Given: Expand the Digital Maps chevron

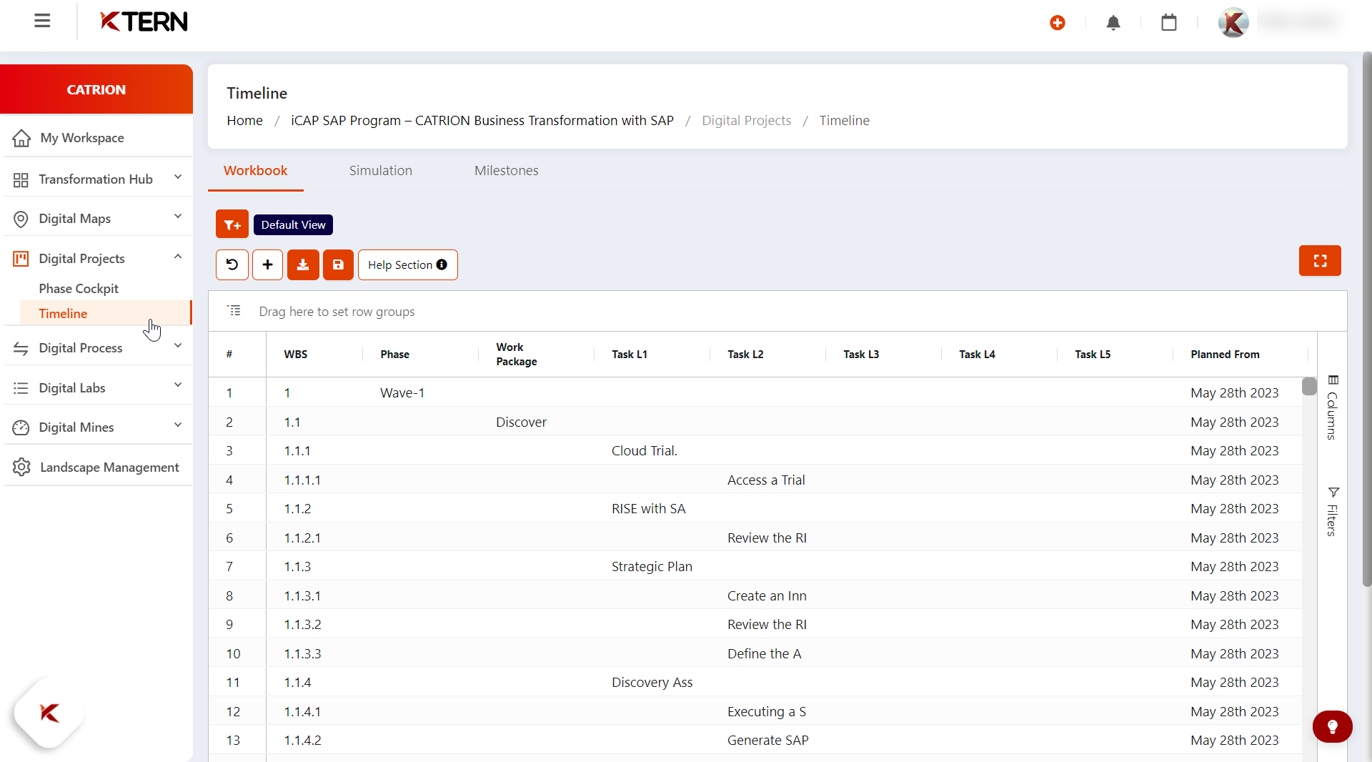Looking at the screenshot, I should pyautogui.click(x=178, y=217).
